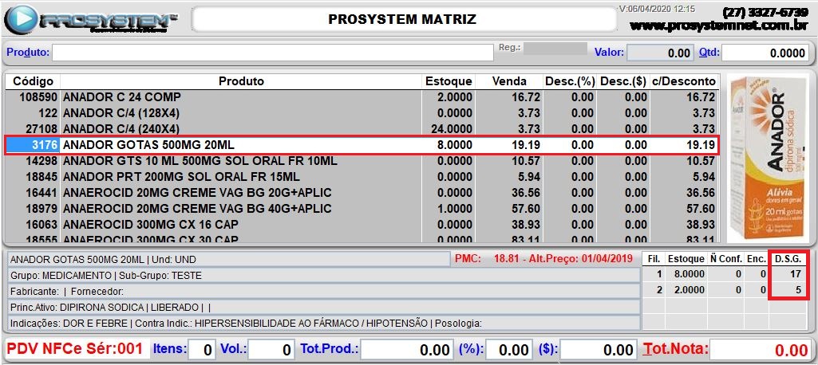Click code 3176 in the selected row
The height and width of the screenshot is (365, 818).
click(44, 145)
